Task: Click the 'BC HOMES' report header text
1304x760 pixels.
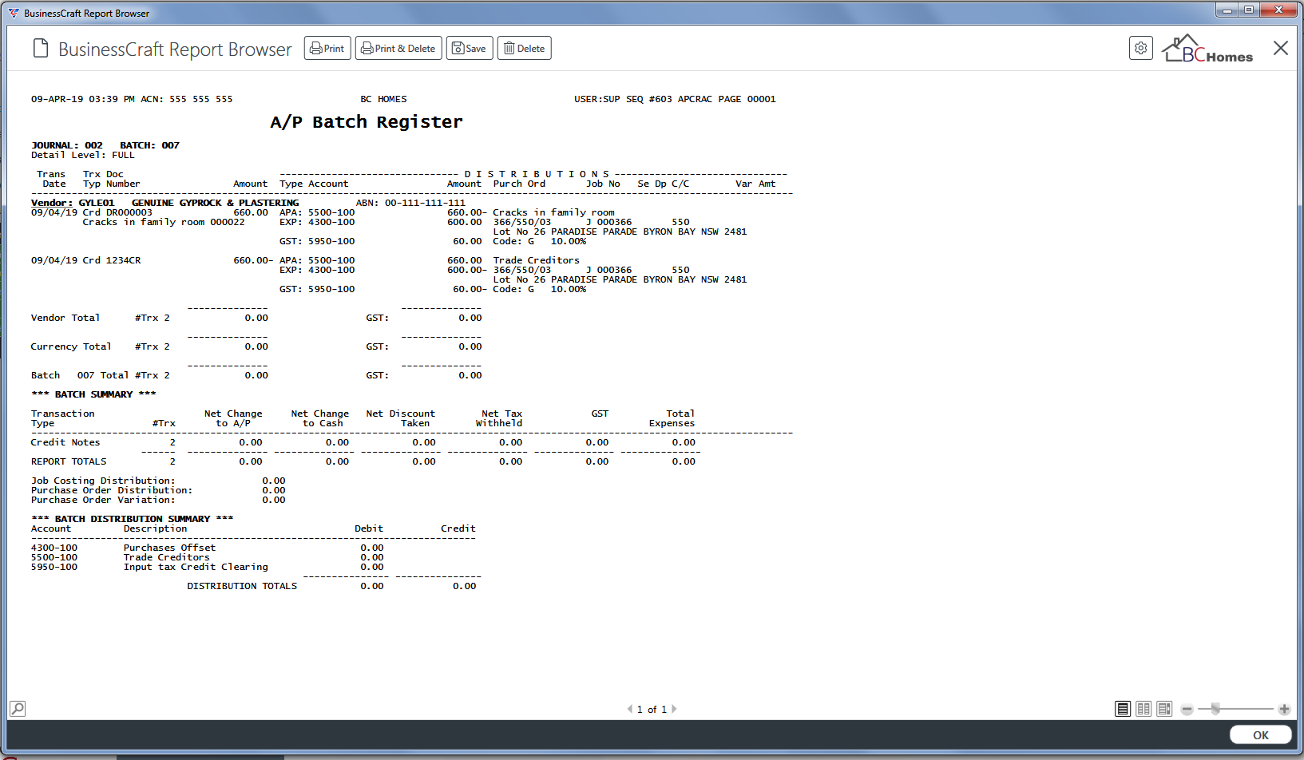Action: [383, 99]
